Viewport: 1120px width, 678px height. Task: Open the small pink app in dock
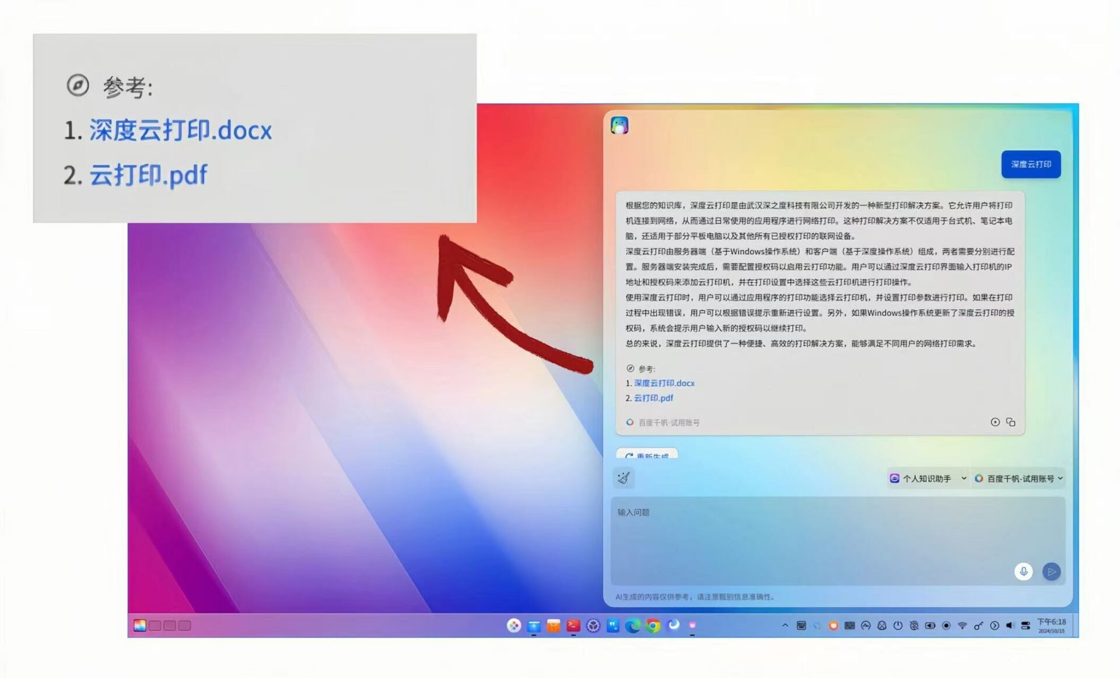(692, 625)
